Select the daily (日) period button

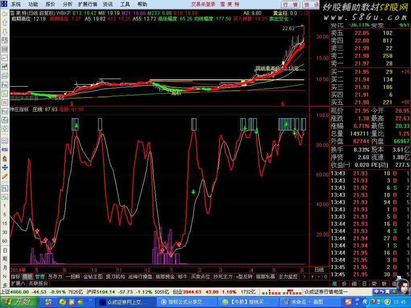tap(4, 250)
